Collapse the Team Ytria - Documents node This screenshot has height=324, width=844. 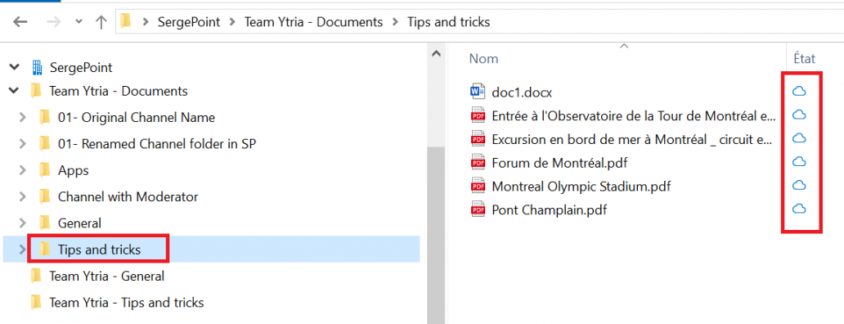coord(13,91)
